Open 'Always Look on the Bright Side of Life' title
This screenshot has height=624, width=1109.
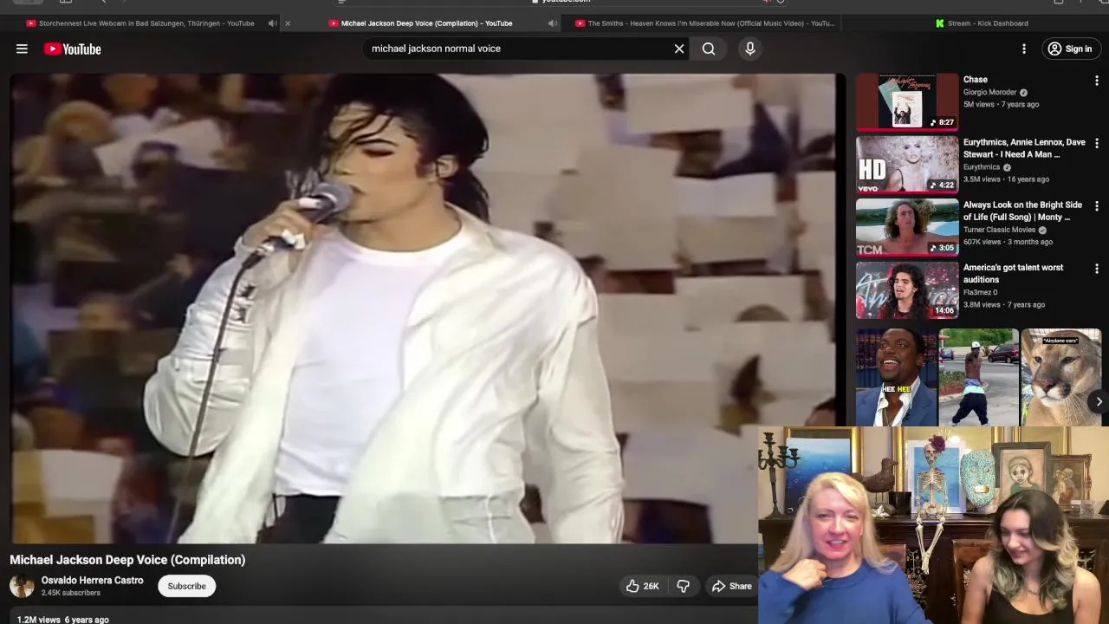tap(1022, 211)
